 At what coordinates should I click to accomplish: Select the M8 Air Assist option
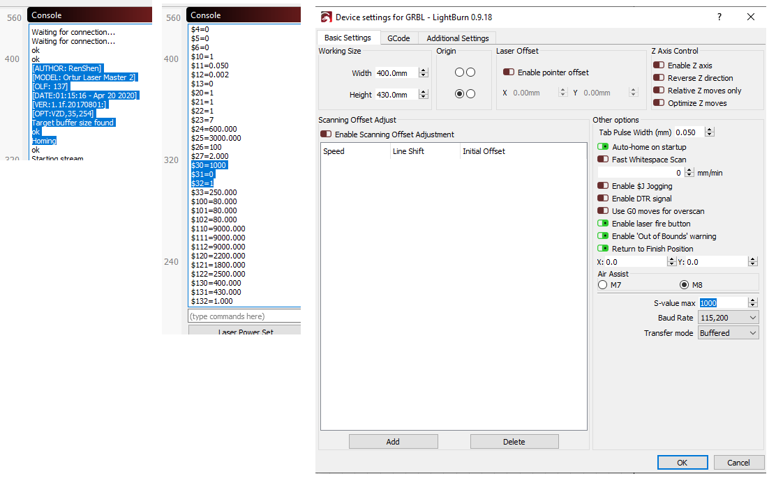tap(684, 285)
